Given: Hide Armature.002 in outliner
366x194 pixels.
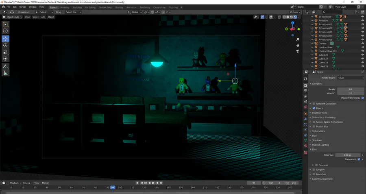Looking at the screenshot, I should (x=362, y=28).
